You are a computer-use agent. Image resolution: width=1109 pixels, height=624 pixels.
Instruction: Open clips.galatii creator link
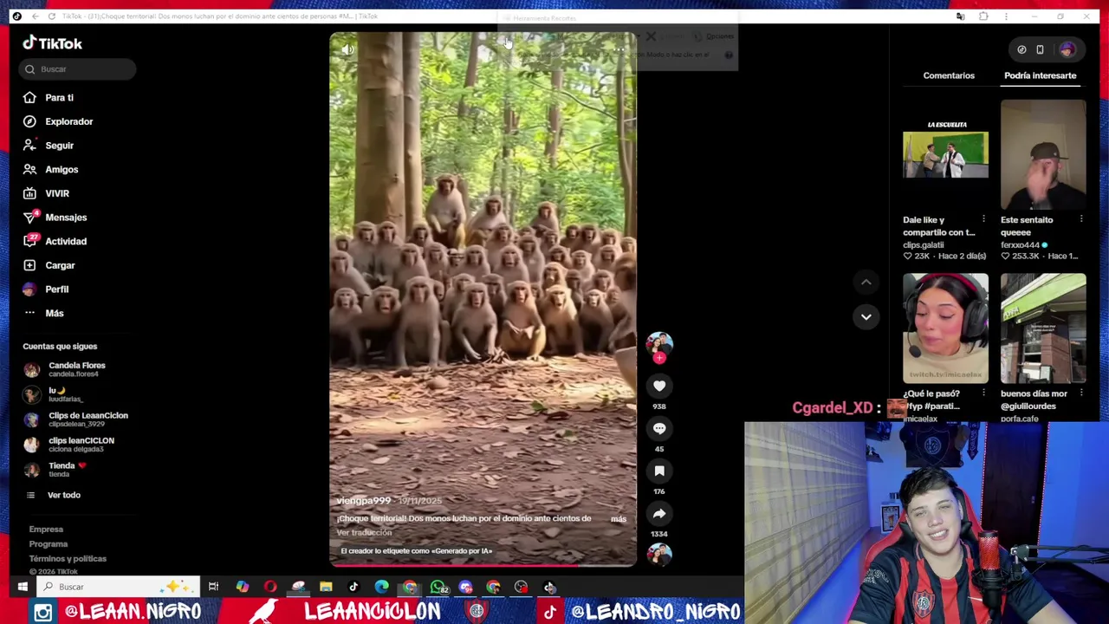924,245
